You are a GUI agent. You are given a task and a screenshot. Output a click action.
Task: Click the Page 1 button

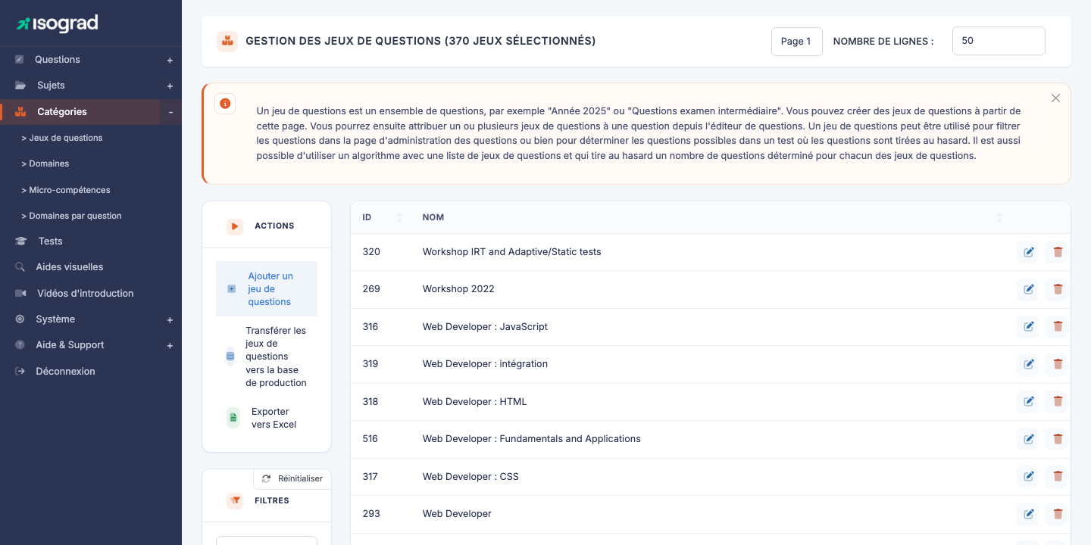click(x=796, y=42)
